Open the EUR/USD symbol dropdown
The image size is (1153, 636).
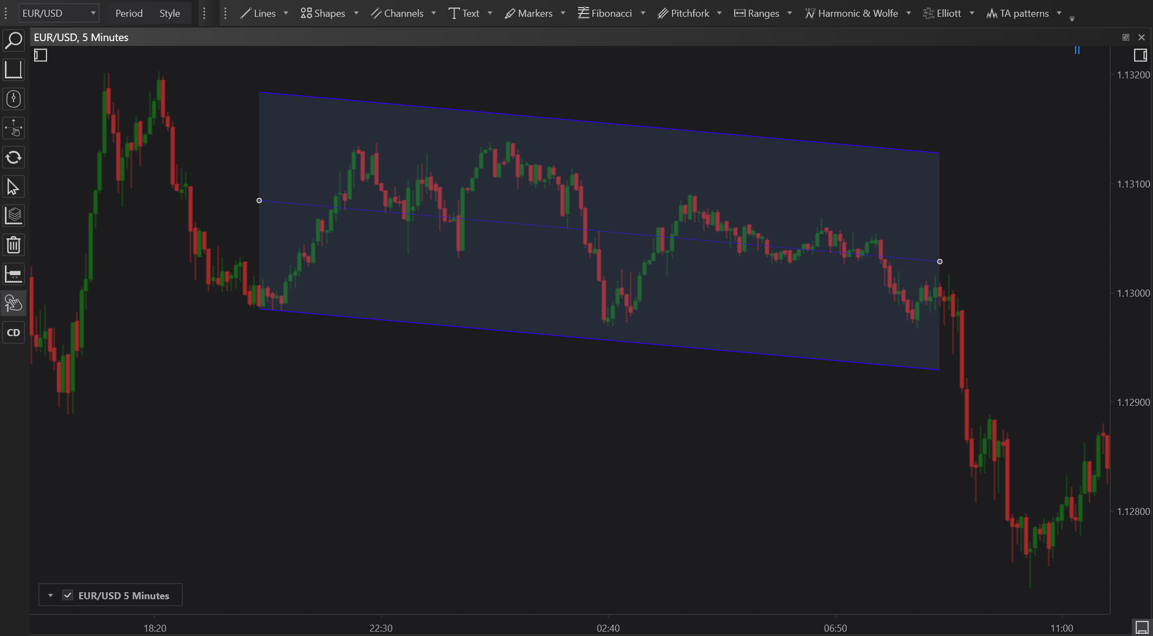click(58, 13)
